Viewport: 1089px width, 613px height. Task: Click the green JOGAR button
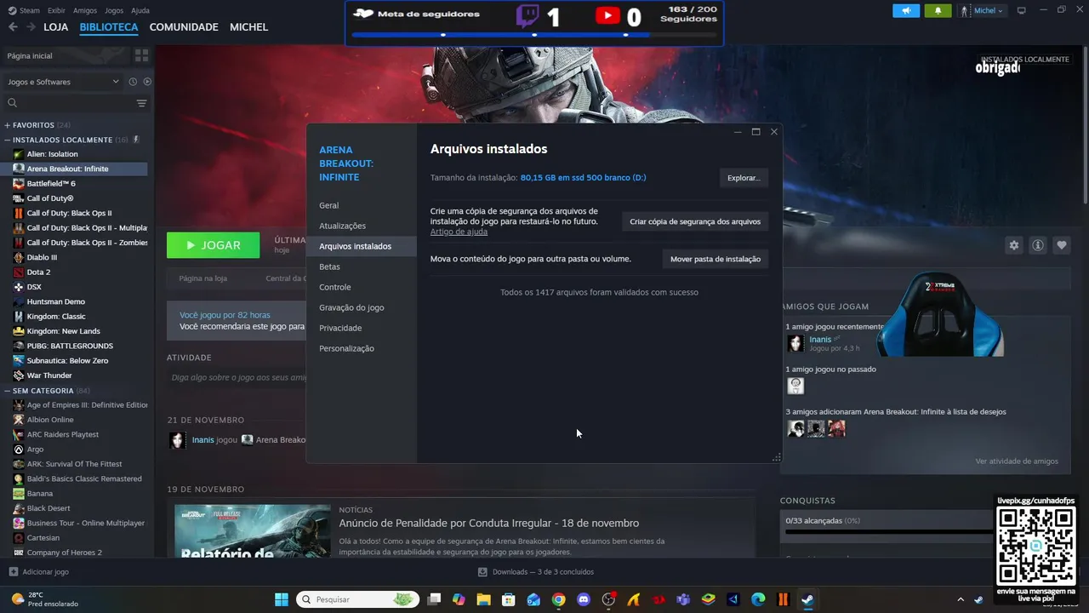click(x=213, y=245)
